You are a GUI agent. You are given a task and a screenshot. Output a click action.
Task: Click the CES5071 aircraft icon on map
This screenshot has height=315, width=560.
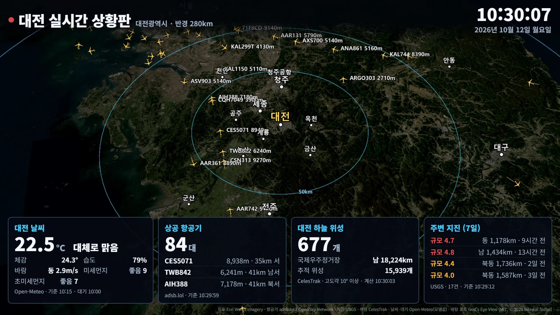(x=220, y=132)
